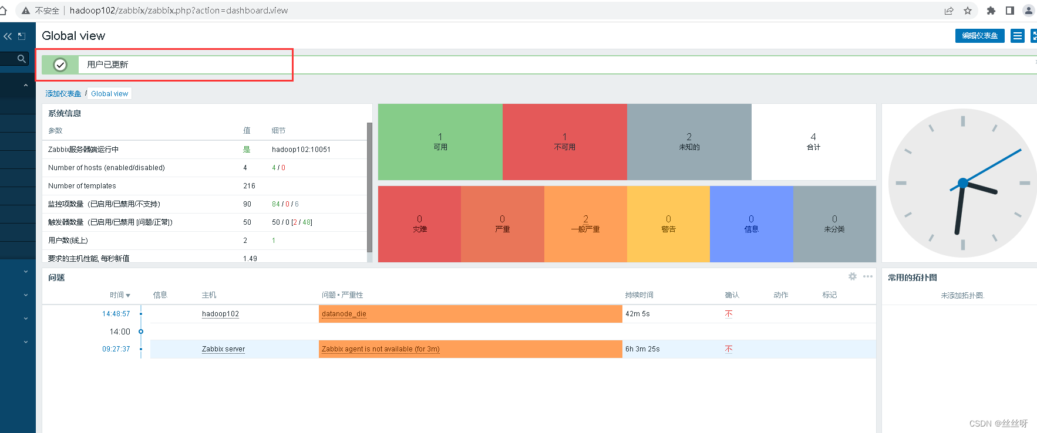Collapse the sidebar with the double-arrow icon
The width and height of the screenshot is (1037, 433).
tap(8, 36)
